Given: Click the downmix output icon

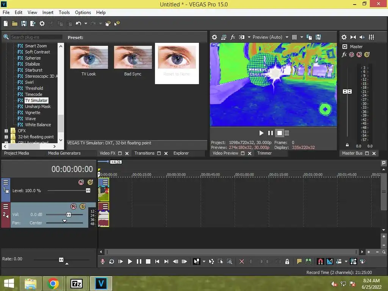Looking at the screenshot, I should click(x=353, y=37).
